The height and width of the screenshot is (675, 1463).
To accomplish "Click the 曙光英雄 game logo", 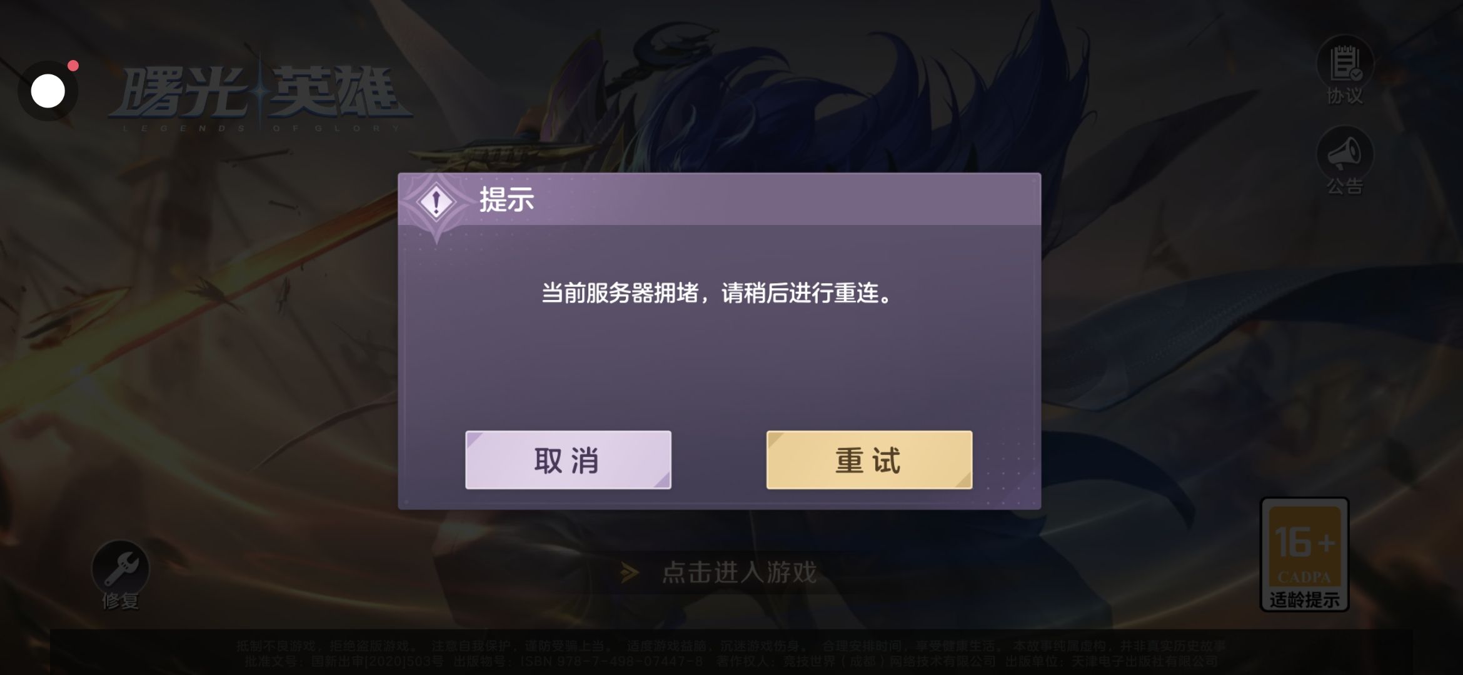I will (x=261, y=94).
